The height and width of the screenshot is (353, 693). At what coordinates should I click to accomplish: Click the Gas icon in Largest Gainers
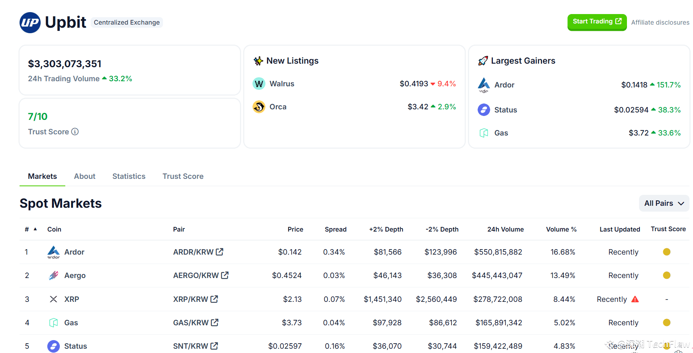[x=484, y=133]
